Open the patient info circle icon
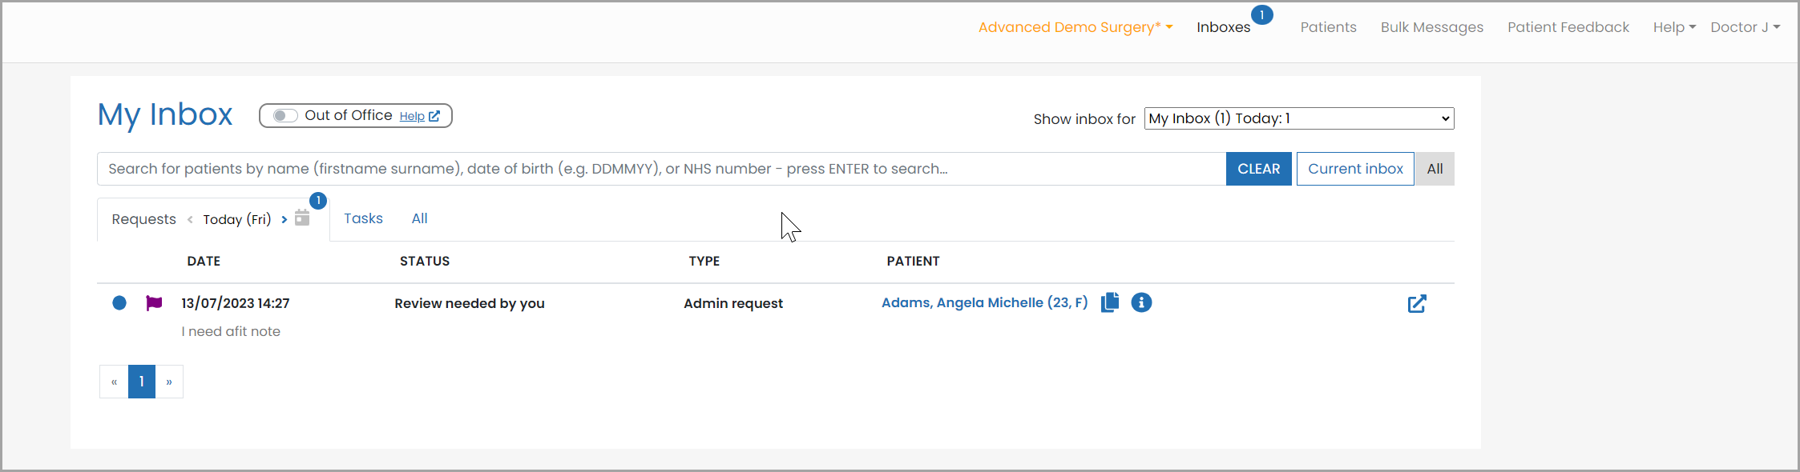 tap(1141, 302)
